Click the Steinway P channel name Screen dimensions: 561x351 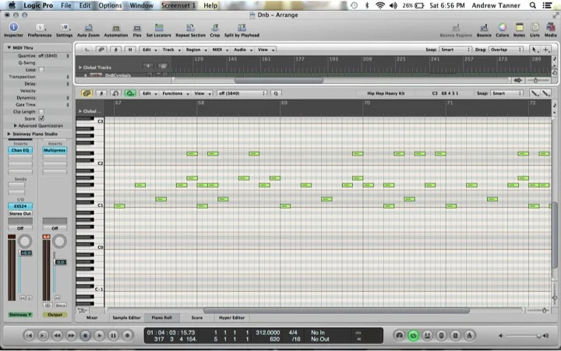tap(20, 314)
